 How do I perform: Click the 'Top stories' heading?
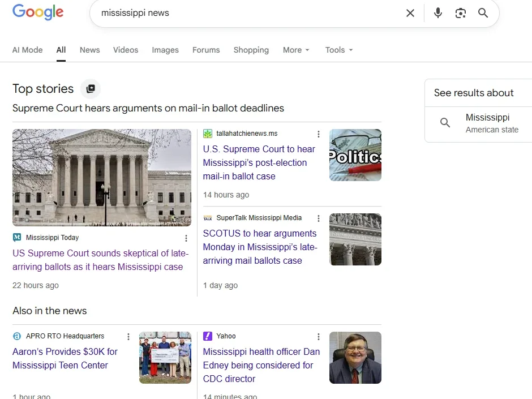pos(43,88)
